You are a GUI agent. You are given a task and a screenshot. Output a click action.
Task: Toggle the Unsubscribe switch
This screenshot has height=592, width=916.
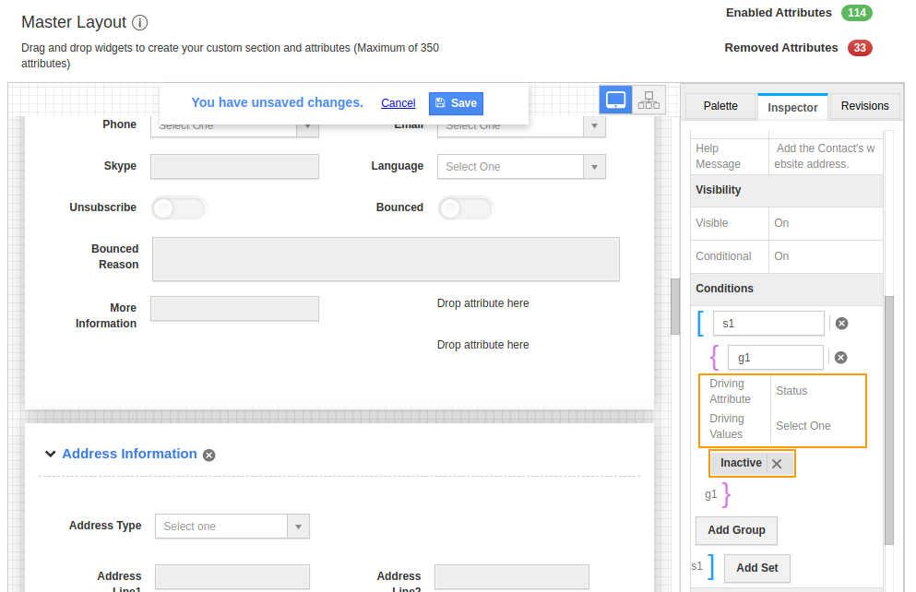(179, 208)
